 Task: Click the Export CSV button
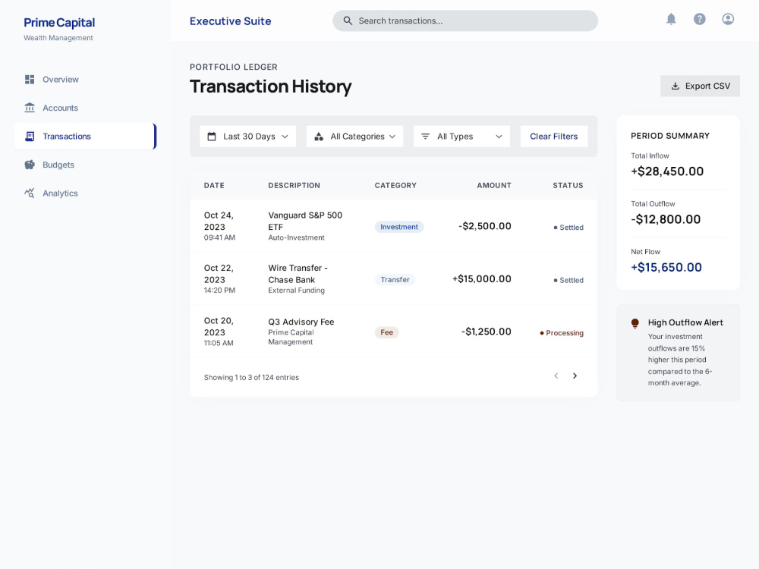[x=700, y=86]
